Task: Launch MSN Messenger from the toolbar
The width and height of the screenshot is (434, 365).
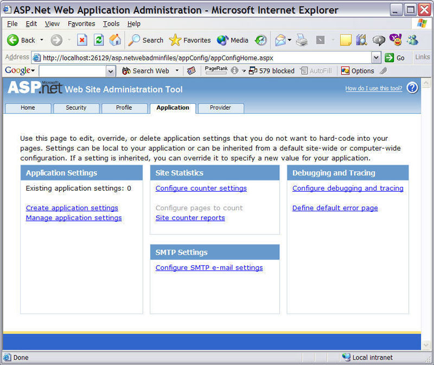Action: point(411,40)
